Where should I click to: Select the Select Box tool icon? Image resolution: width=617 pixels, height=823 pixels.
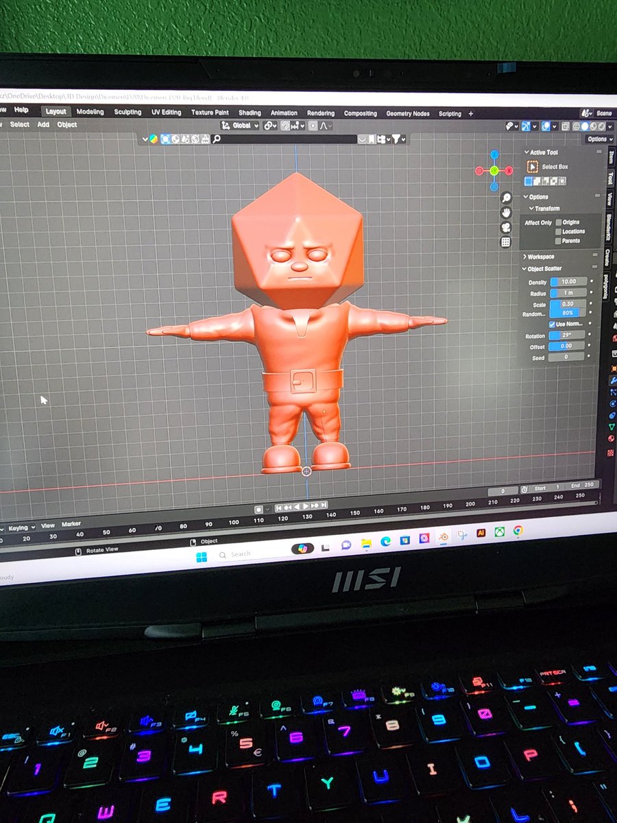pos(532,167)
